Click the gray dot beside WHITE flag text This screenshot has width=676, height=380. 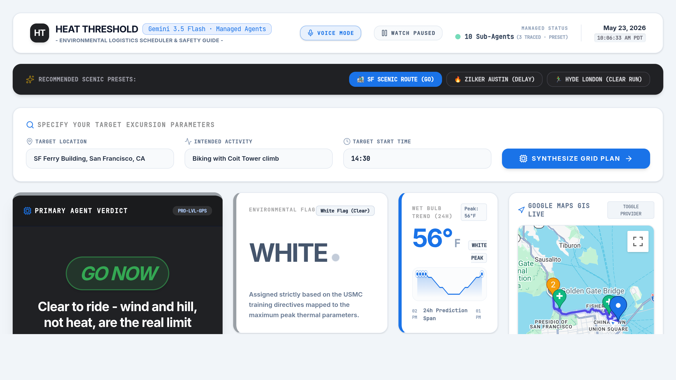coord(336,257)
